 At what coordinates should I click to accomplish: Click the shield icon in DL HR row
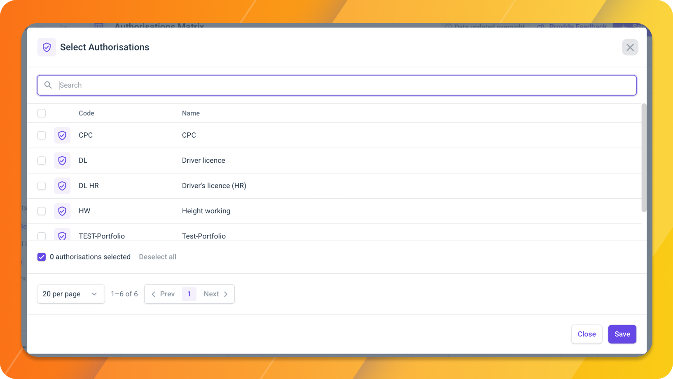[62, 186]
